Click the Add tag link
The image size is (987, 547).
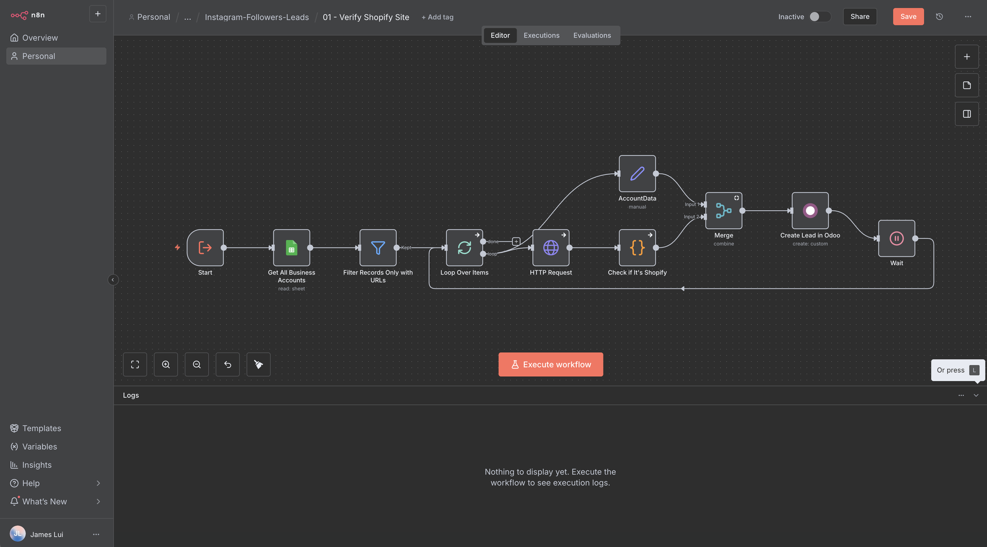(437, 17)
